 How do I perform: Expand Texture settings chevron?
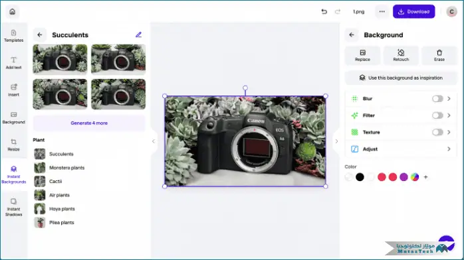coord(449,132)
